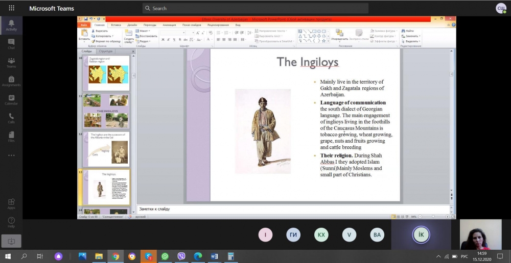Open the Calls section
The image size is (511, 263).
(11, 118)
